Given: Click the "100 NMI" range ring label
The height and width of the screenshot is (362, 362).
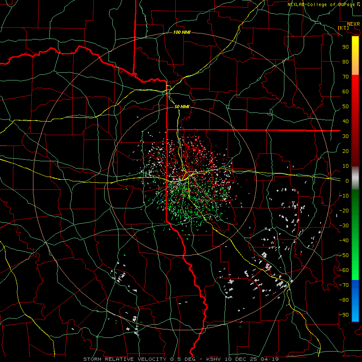Looking at the screenshot, I should [x=182, y=32].
